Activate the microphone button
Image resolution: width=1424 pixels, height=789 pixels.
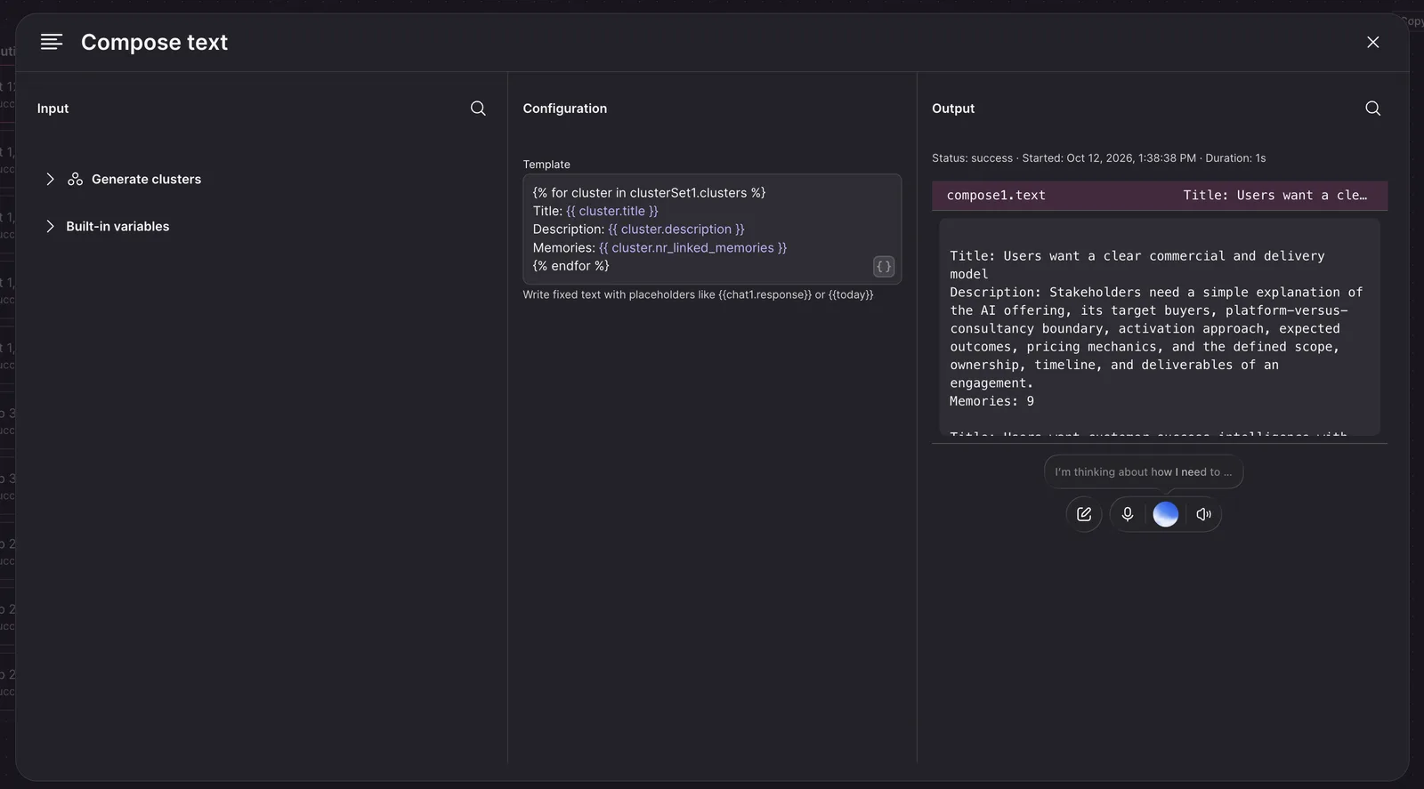[x=1128, y=514]
